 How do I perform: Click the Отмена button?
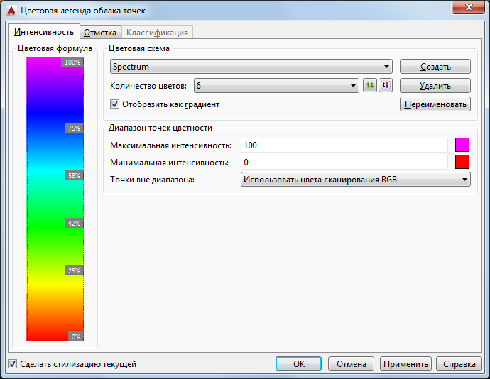(x=351, y=364)
